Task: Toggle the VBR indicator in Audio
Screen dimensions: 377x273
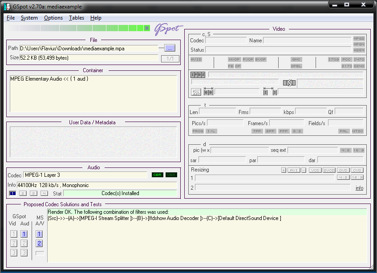Action: click(x=171, y=175)
